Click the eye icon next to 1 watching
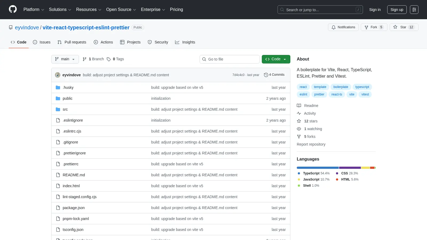This screenshot has width=427, height=240. [299, 129]
